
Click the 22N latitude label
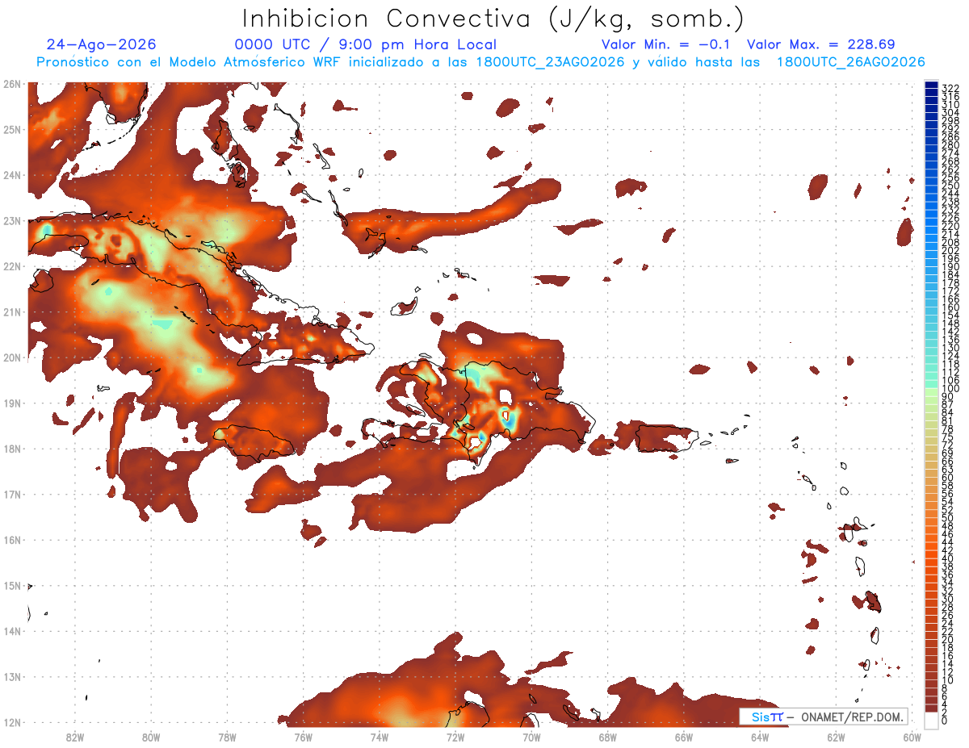pos(12,266)
